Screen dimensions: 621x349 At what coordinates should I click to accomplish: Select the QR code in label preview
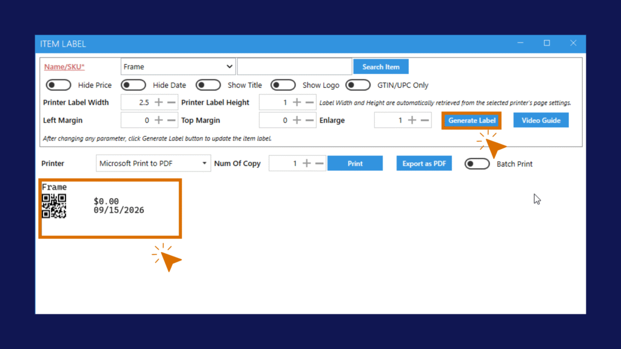pos(54,206)
